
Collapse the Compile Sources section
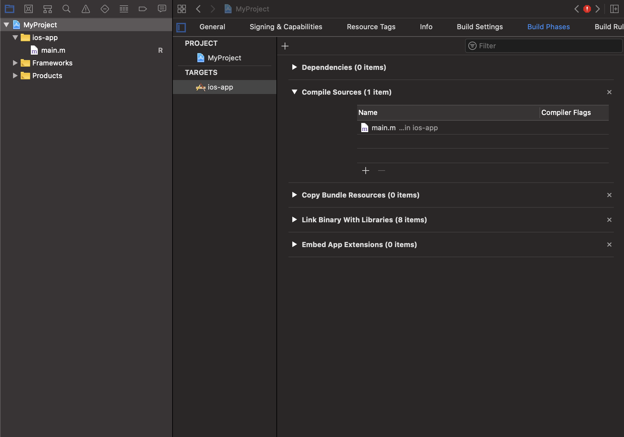295,92
